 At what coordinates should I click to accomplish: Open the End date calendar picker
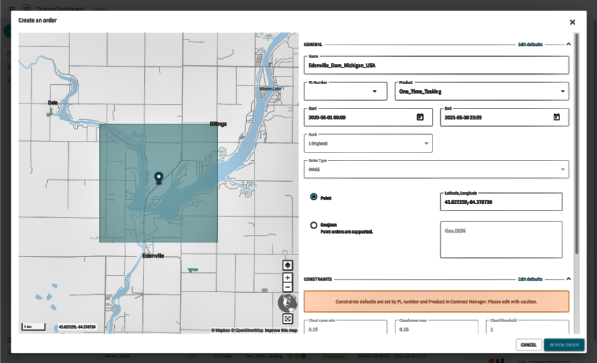click(556, 117)
